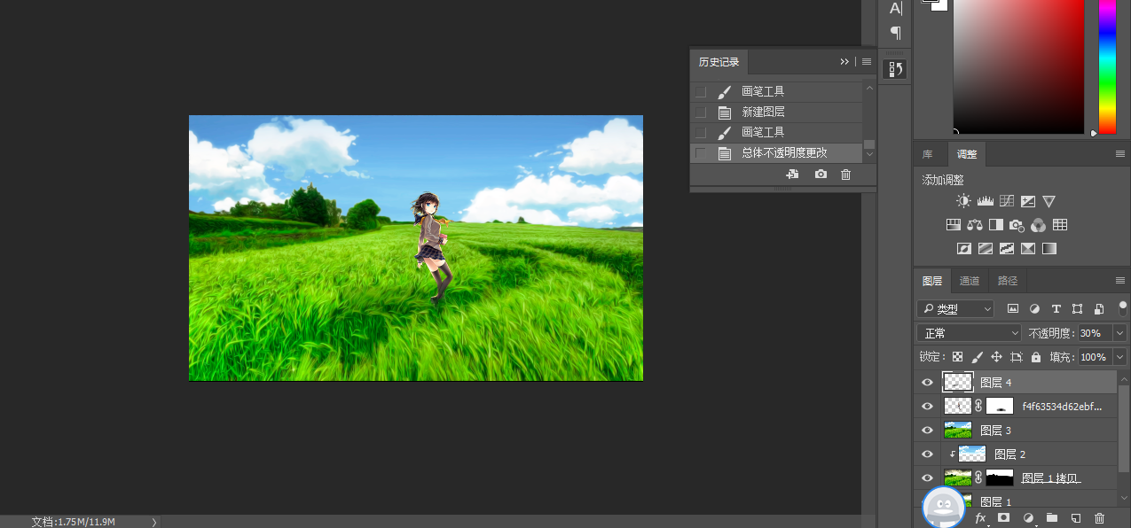
Task: Filter layers by type layers
Action: [x=1056, y=309]
